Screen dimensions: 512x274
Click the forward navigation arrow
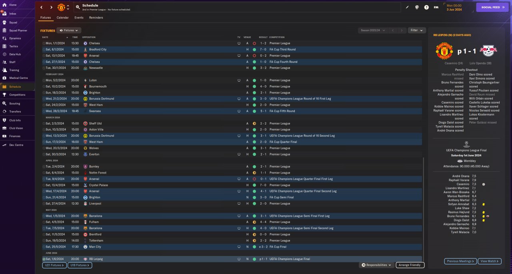pos(51,7)
